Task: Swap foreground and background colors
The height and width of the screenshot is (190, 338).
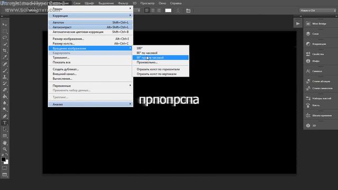Action: 7,154
